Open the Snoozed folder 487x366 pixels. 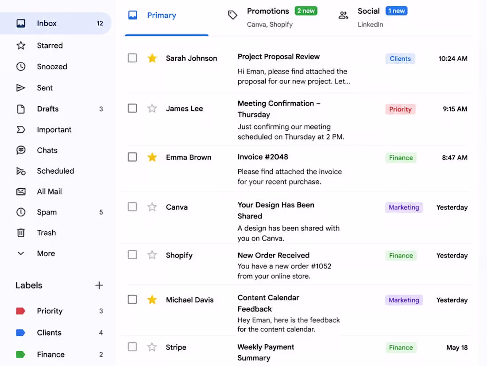click(55, 66)
